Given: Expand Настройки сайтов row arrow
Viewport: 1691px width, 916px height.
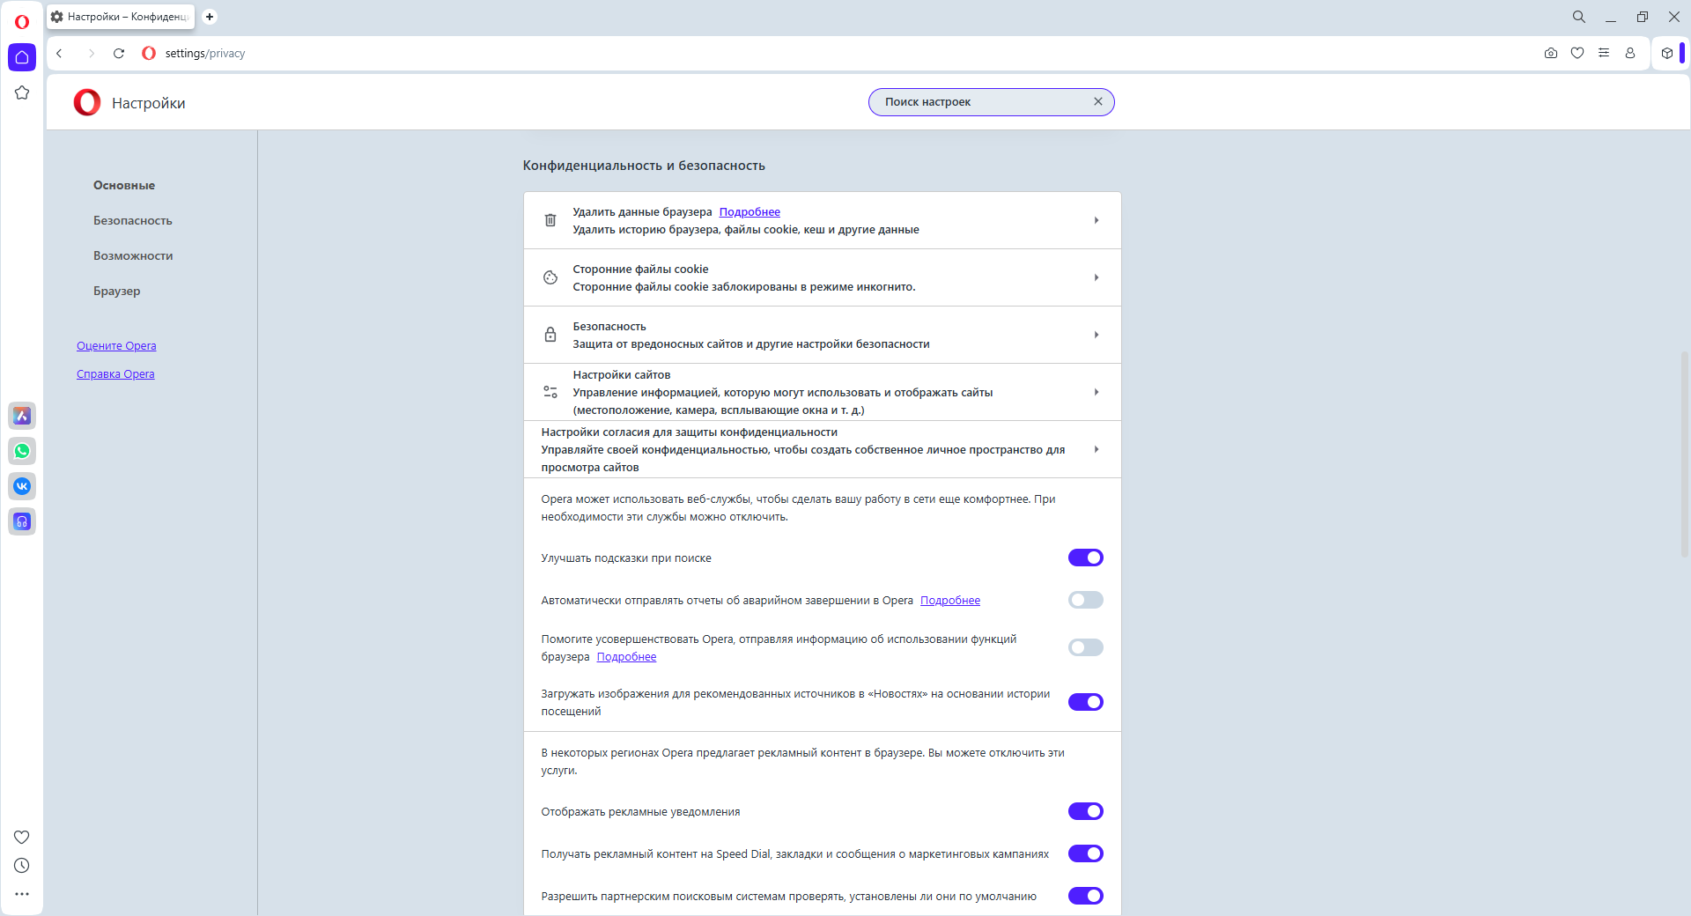Looking at the screenshot, I should point(1097,392).
